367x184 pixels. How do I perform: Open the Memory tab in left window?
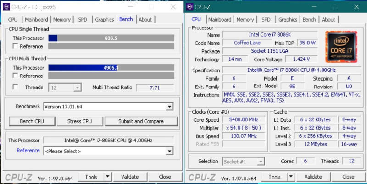[x=62, y=20]
